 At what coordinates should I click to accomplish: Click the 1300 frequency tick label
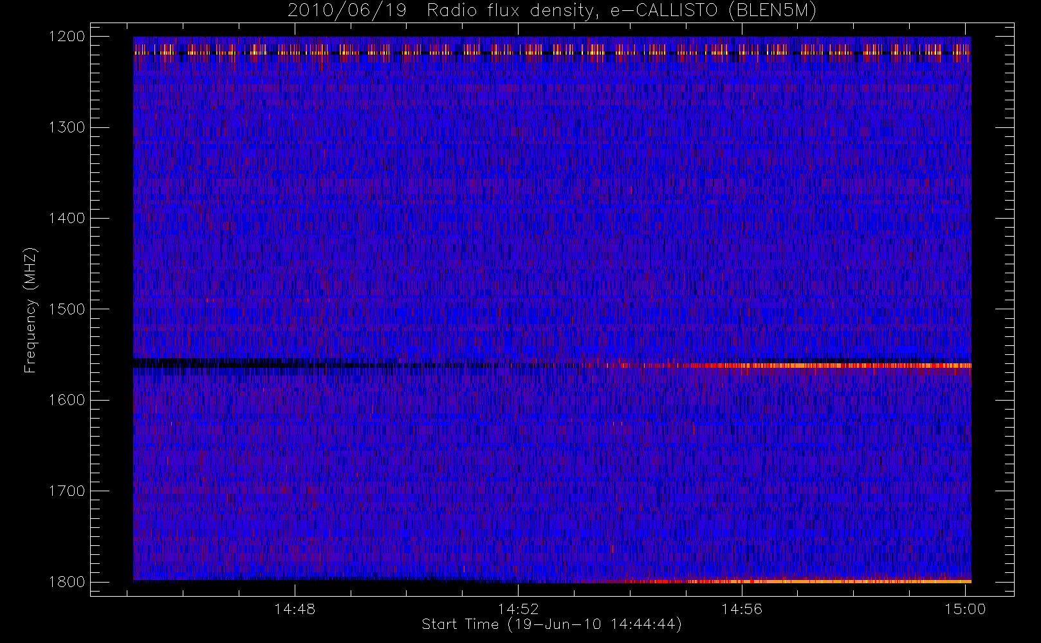[x=67, y=127]
